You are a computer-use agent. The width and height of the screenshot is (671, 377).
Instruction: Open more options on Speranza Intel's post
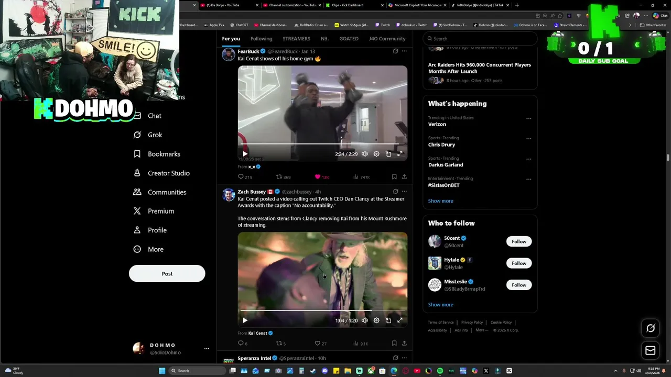coord(404,358)
